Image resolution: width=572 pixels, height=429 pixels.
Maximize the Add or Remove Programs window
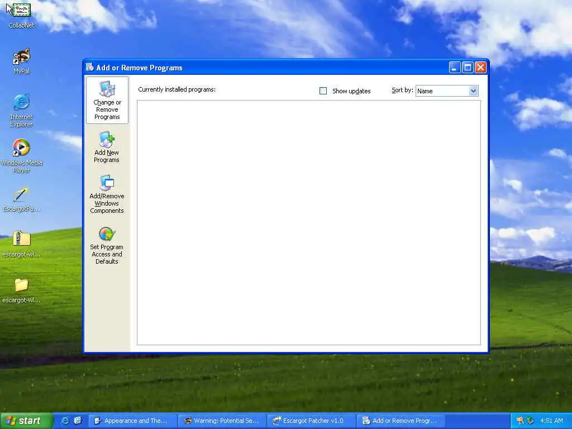(x=468, y=68)
